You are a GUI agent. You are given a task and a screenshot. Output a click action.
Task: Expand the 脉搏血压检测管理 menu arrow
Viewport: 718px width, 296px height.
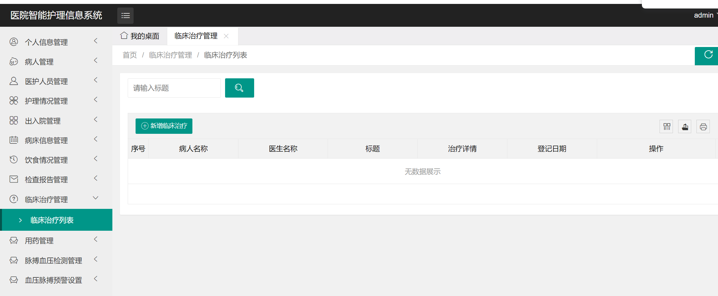96,259
